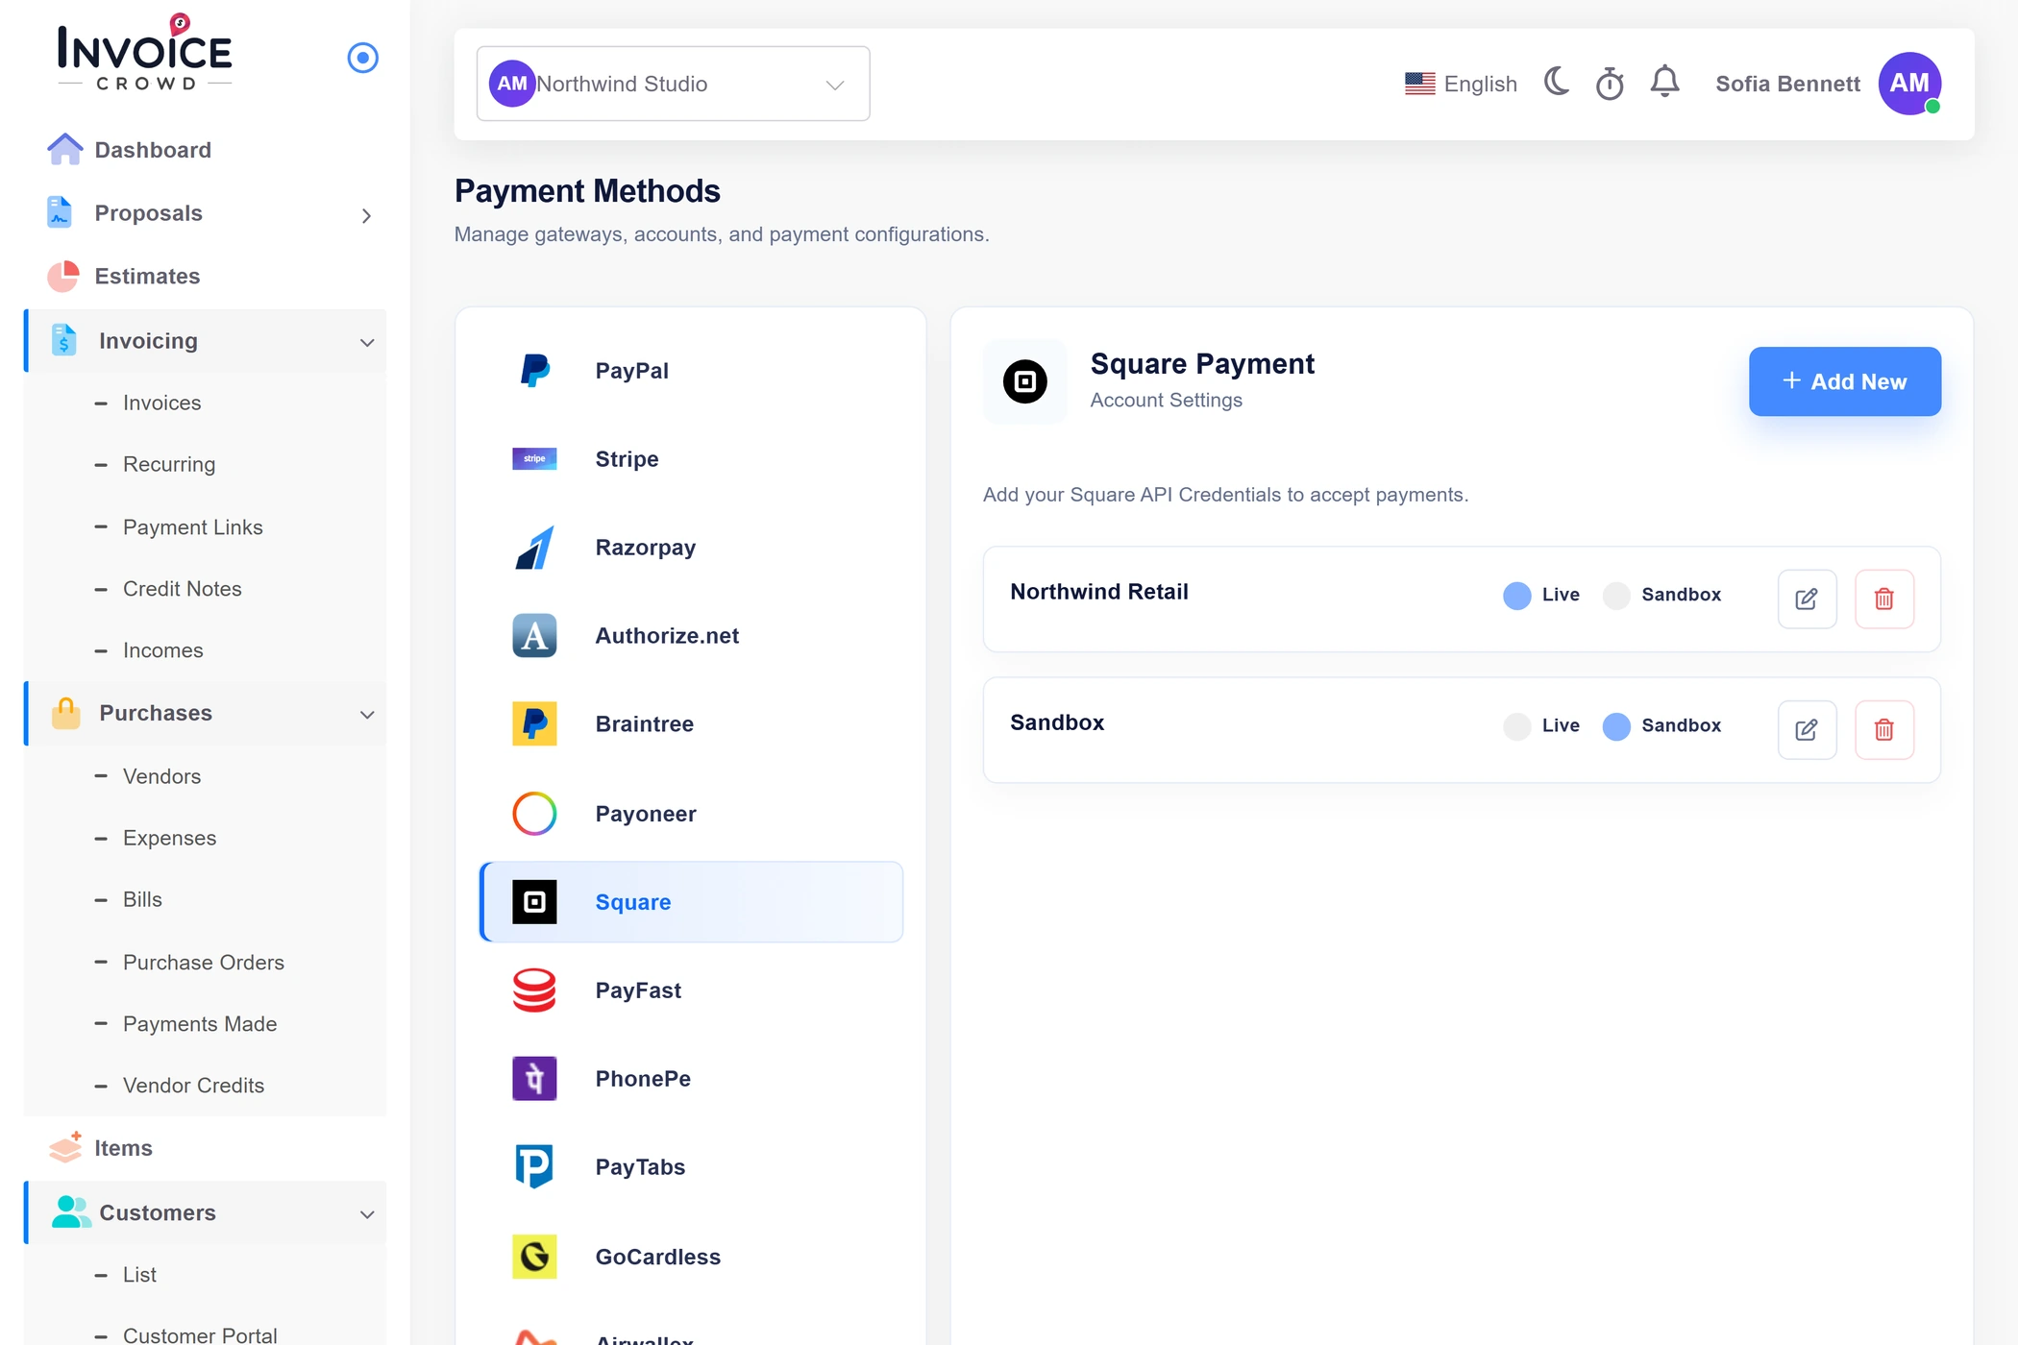Select Live mode for Sandbox account
This screenshot has height=1345, width=2018.
point(1516,725)
